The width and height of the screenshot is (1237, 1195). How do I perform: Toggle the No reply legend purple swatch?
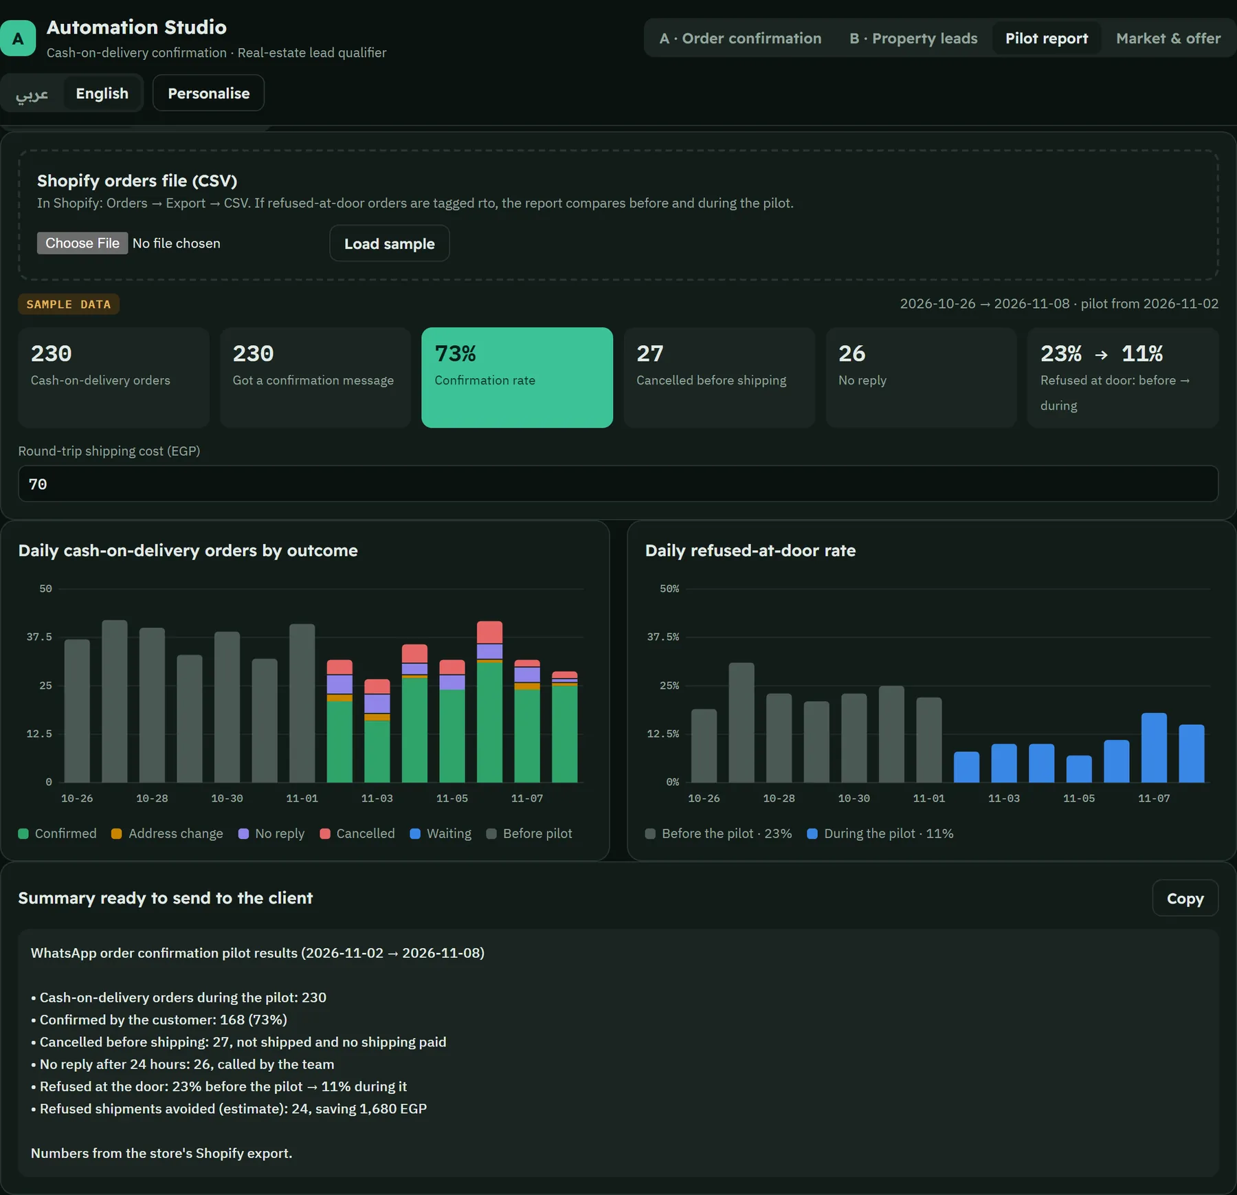tap(243, 834)
